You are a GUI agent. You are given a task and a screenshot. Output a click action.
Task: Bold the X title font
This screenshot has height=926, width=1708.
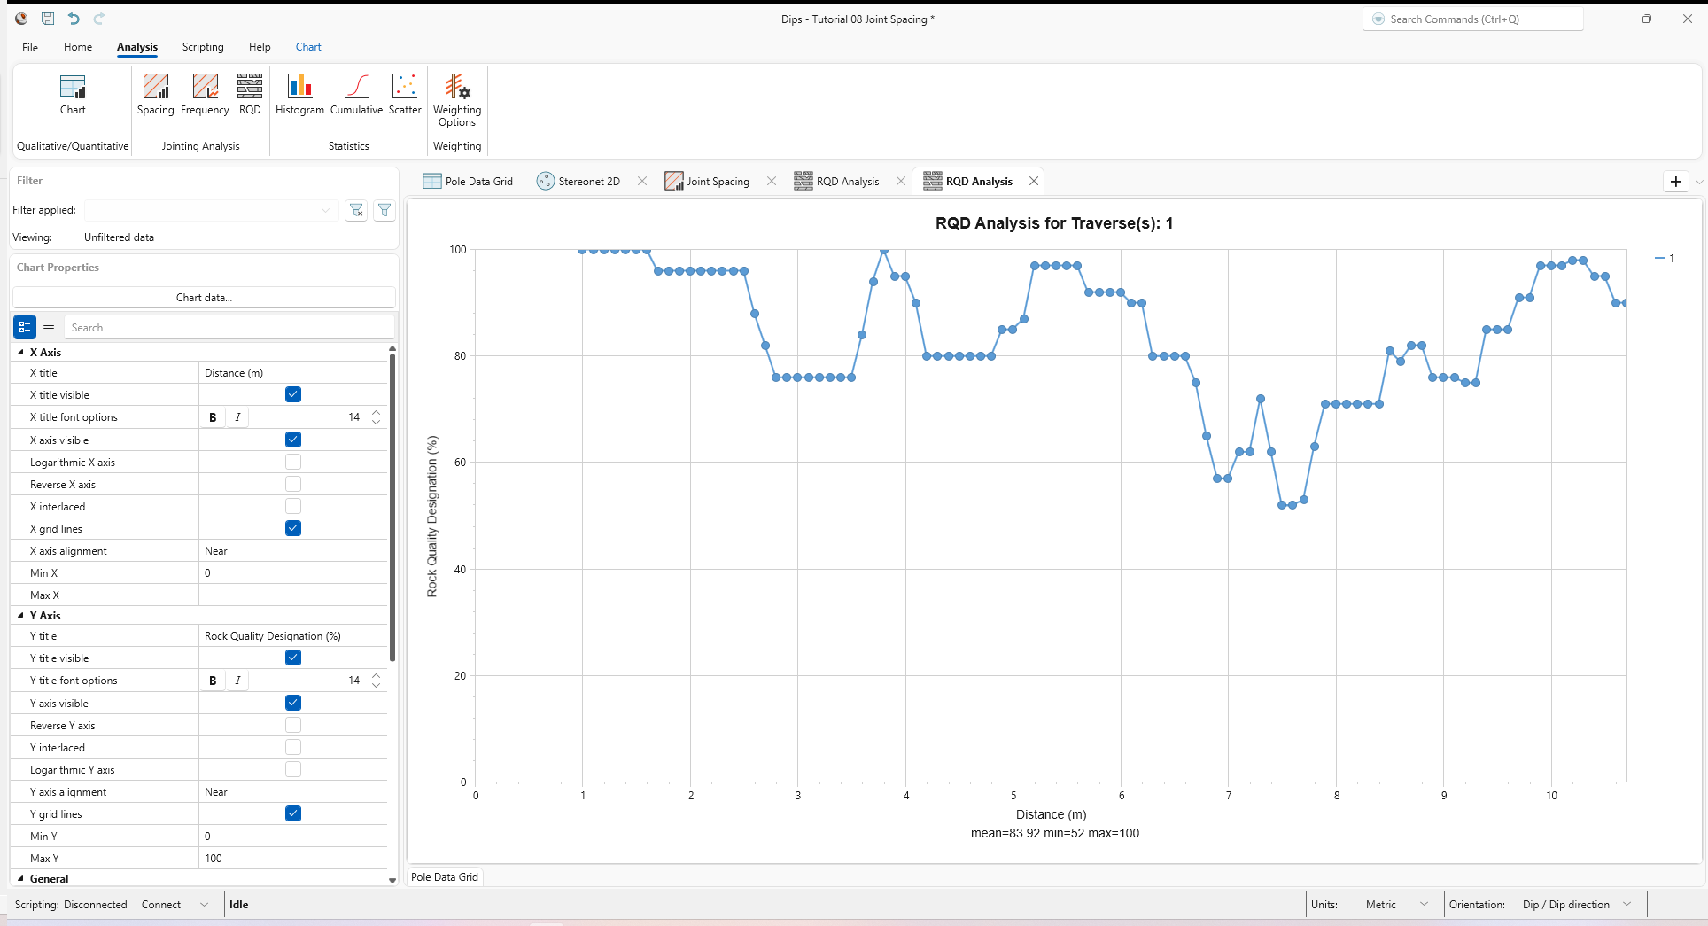coord(213,416)
